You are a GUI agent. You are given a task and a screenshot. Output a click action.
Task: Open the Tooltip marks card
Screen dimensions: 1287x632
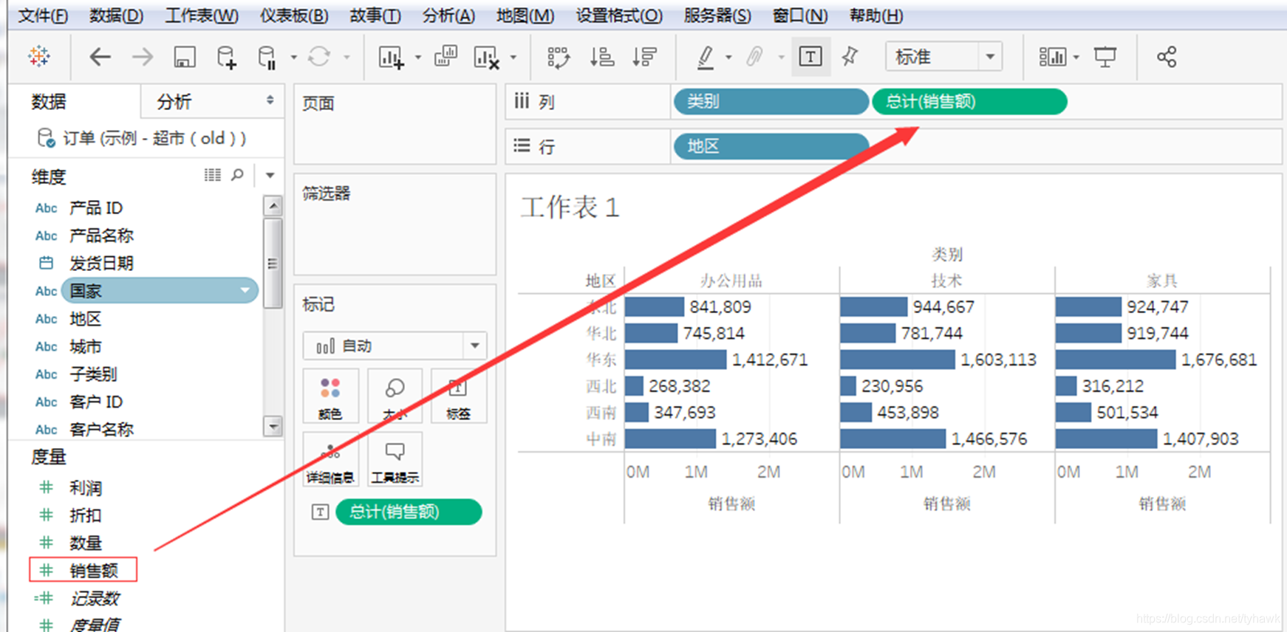coord(395,459)
